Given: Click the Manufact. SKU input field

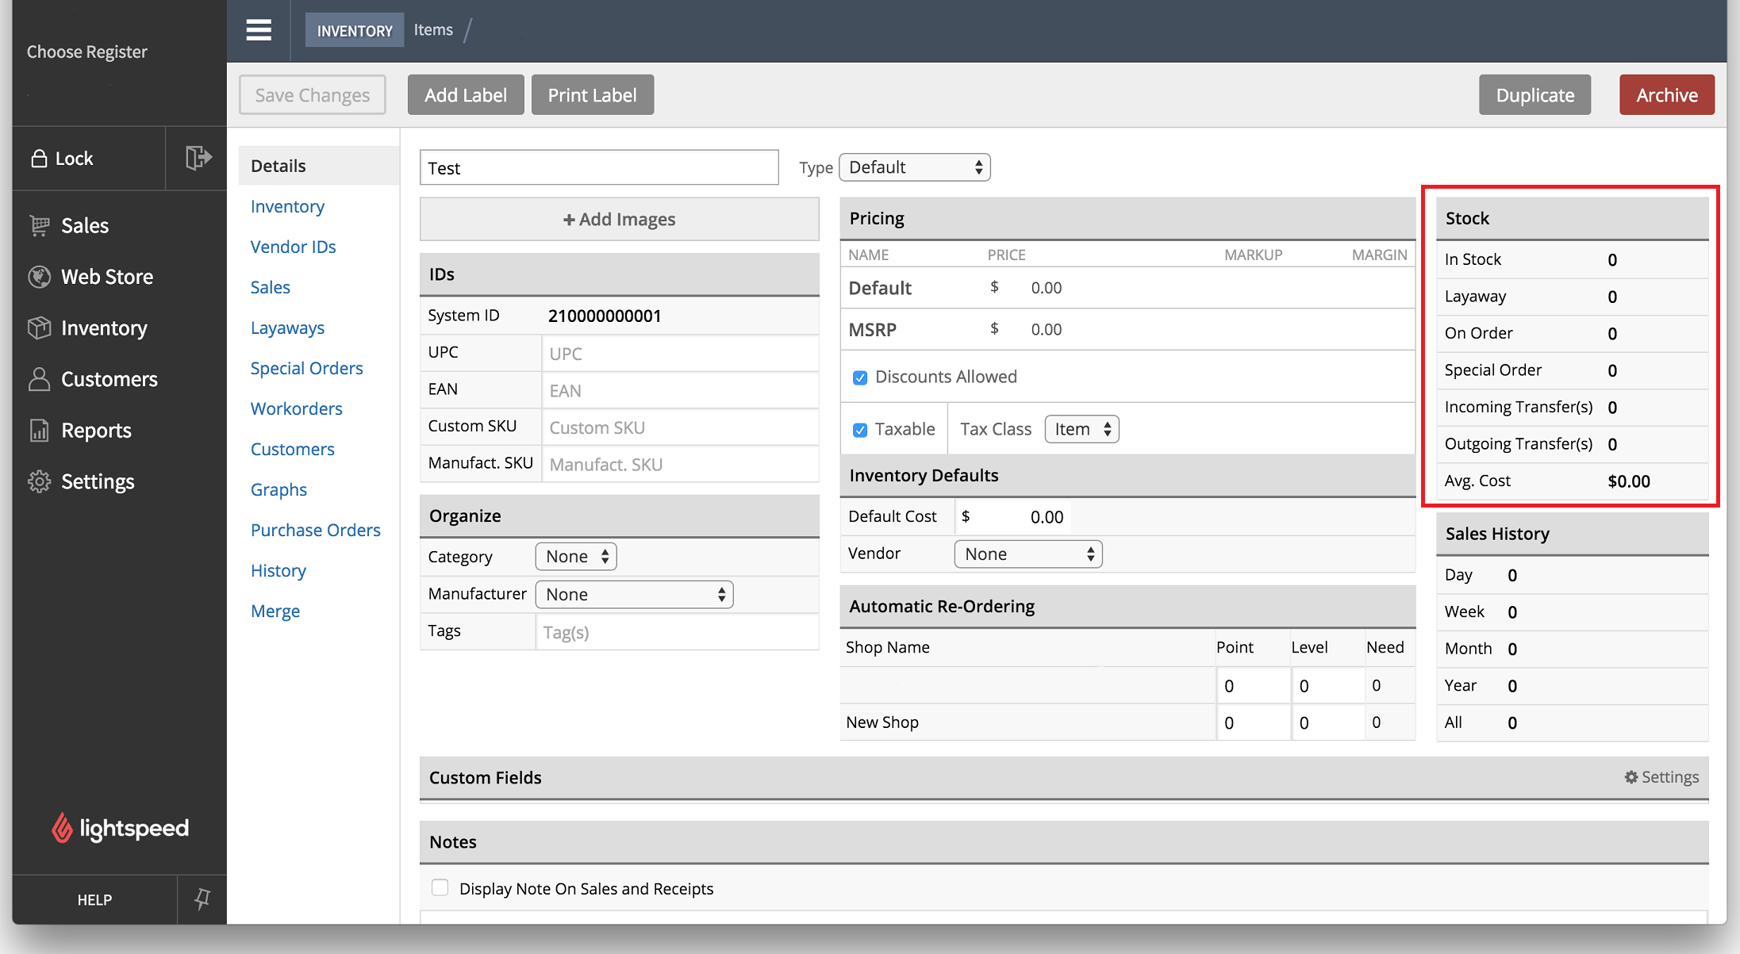Looking at the screenshot, I should point(680,465).
